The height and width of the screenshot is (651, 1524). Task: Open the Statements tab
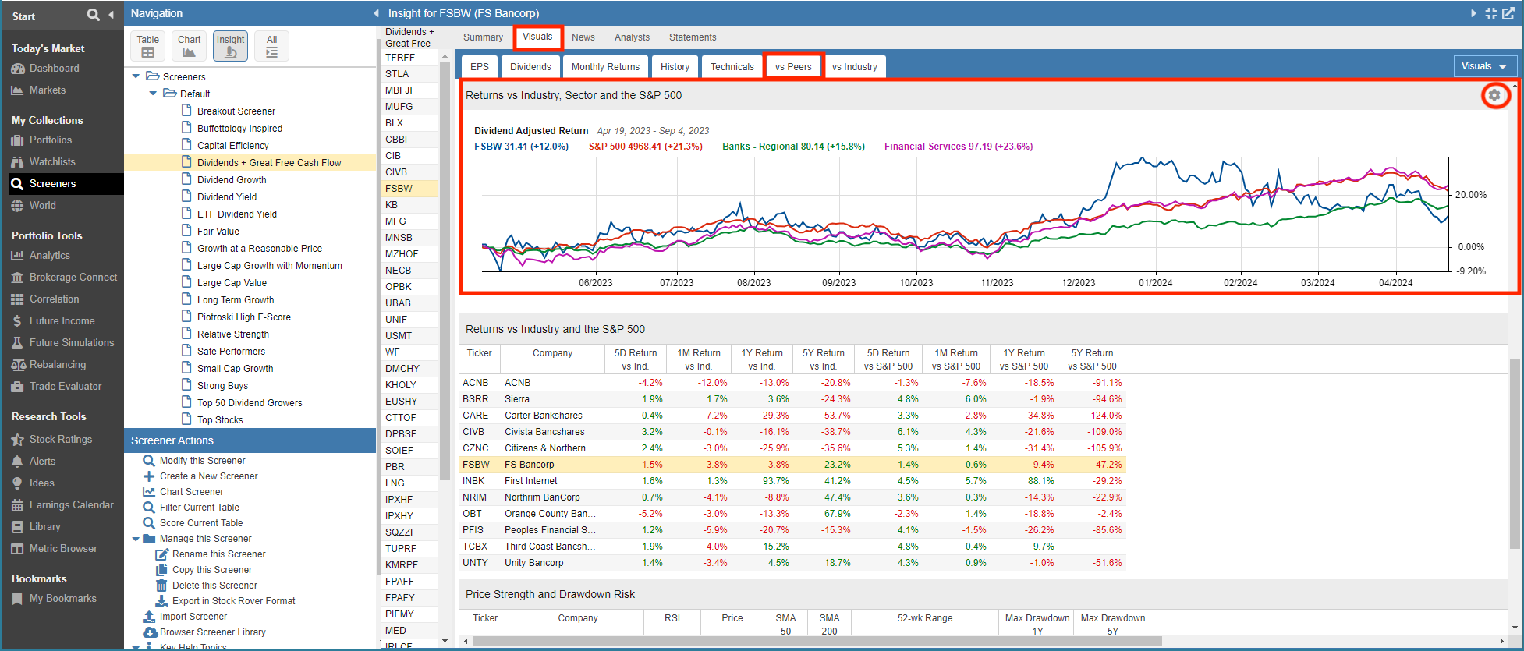pos(693,37)
